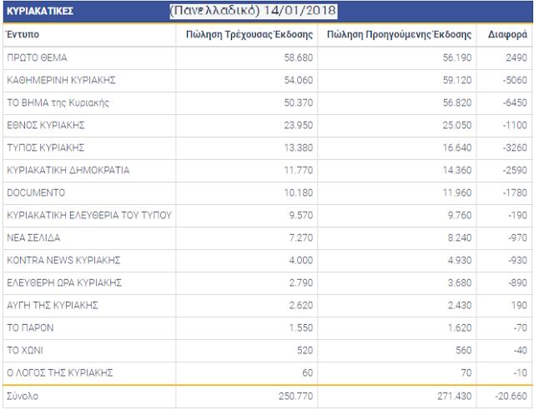This screenshot has height=410, width=534.
Task: Click previous sales value 16.640
Action: 457,147
